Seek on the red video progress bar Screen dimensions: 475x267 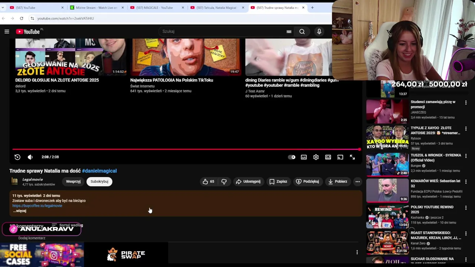[186, 149]
